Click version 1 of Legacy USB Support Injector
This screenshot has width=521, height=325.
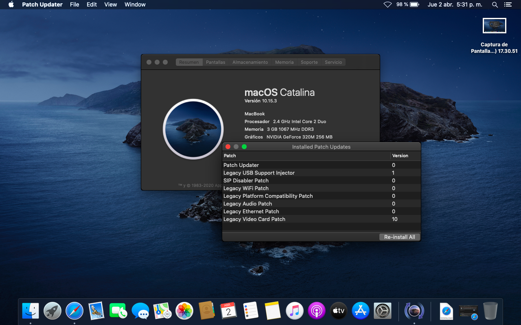click(393, 173)
